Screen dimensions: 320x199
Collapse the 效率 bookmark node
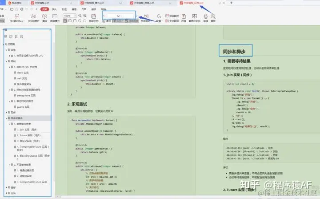(x=7, y=50)
